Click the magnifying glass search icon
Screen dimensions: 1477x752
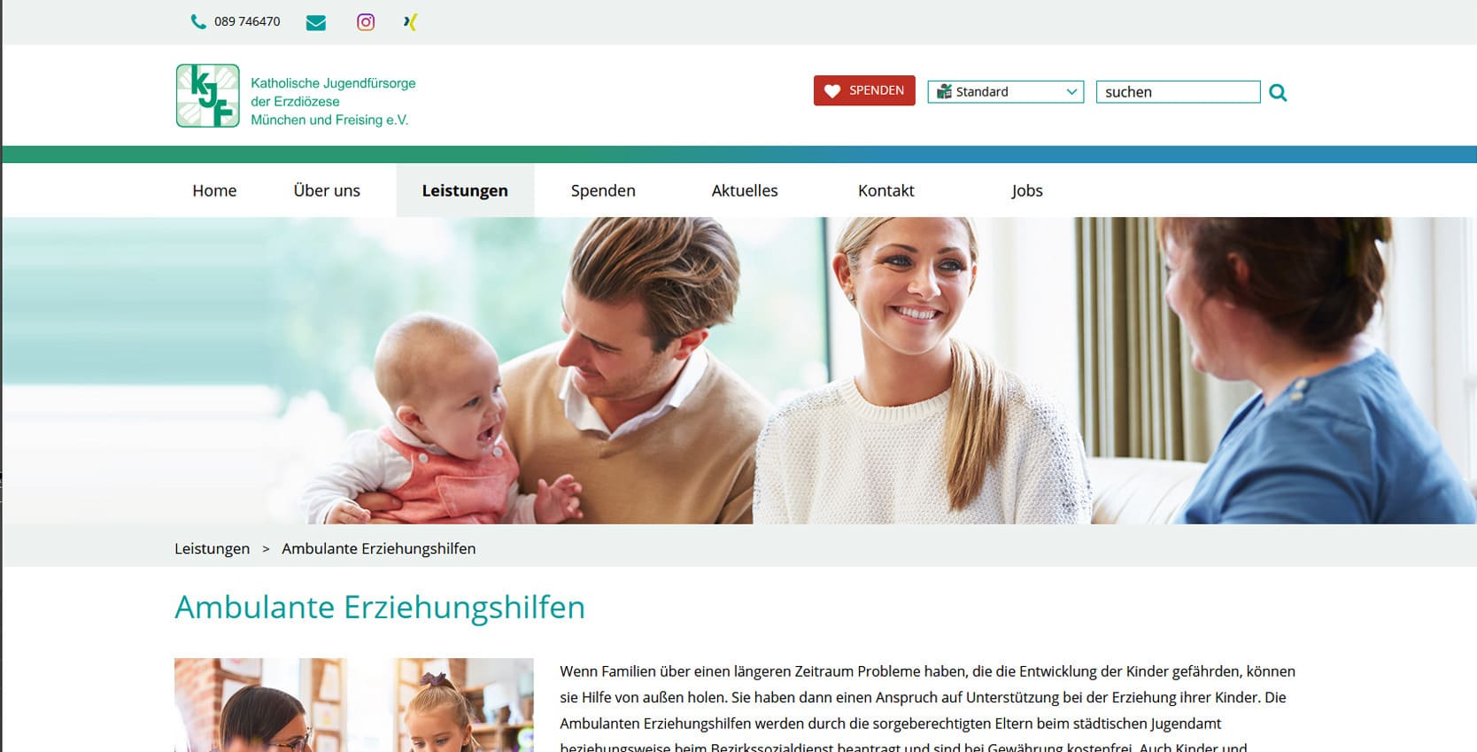coord(1278,92)
